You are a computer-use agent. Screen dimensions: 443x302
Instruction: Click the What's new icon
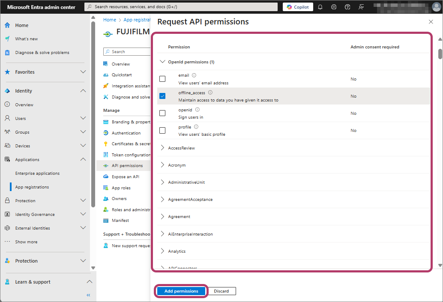[x=7, y=39]
